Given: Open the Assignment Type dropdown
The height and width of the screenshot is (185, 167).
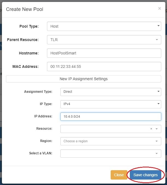Looking at the screenshot, I should [x=110, y=92].
